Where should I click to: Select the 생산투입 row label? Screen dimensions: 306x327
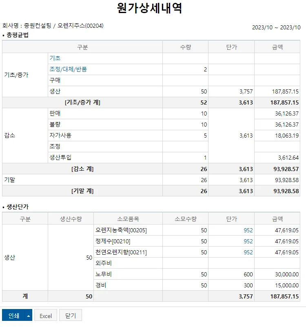(60, 157)
